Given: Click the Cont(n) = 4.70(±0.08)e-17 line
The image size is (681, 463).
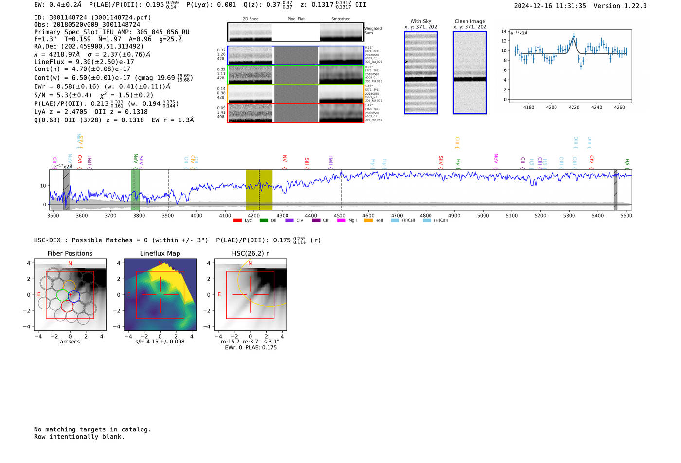Looking at the screenshot, I should click(x=82, y=69).
